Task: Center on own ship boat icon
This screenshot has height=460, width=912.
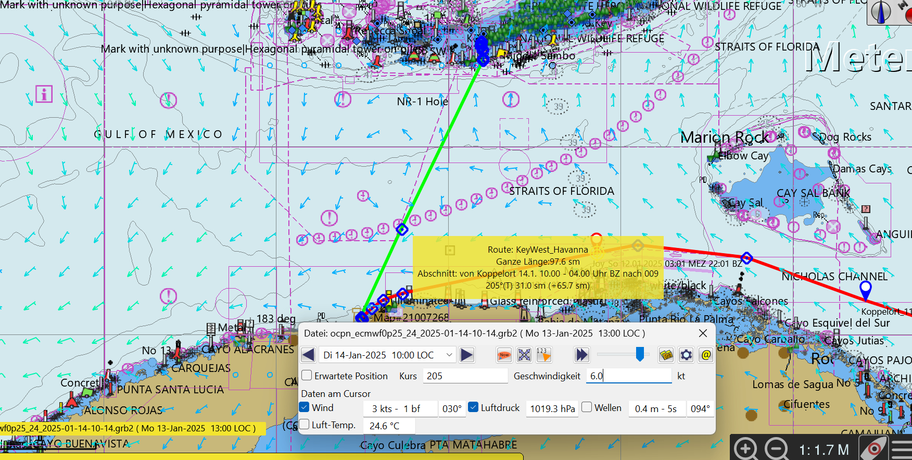Action: pyautogui.click(x=874, y=449)
